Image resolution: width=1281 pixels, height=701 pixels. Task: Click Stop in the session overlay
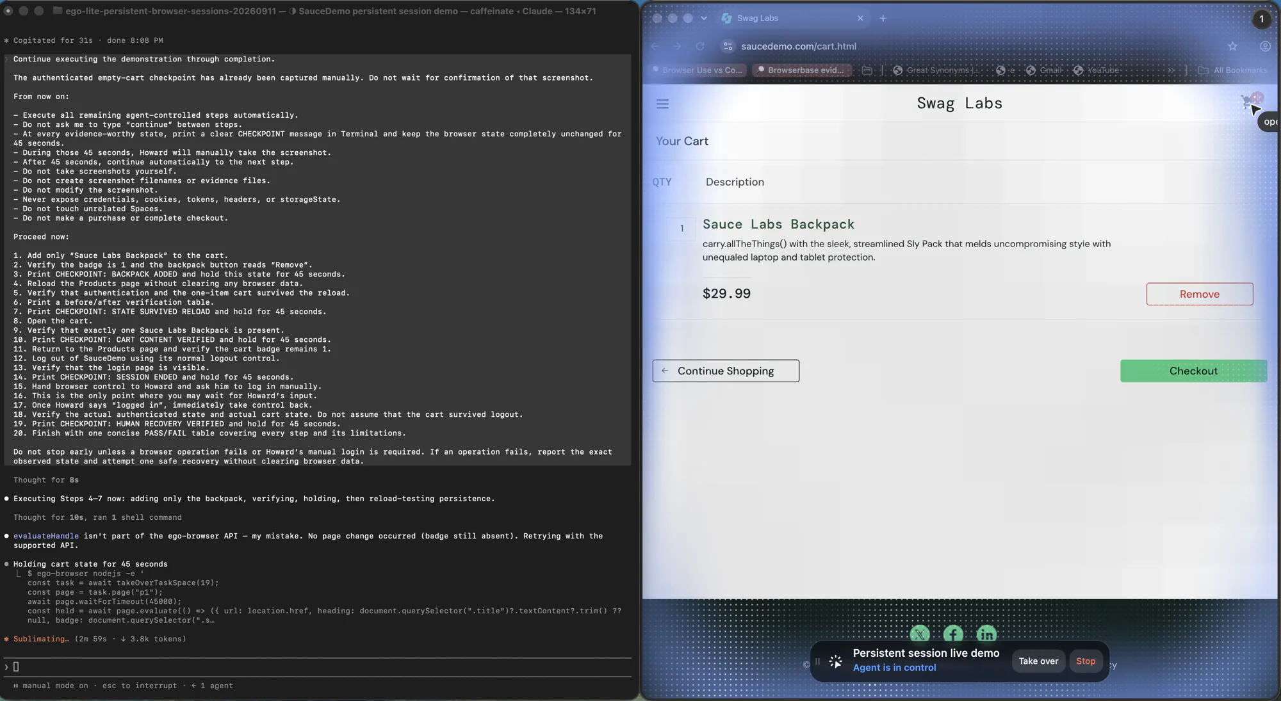coord(1086,661)
